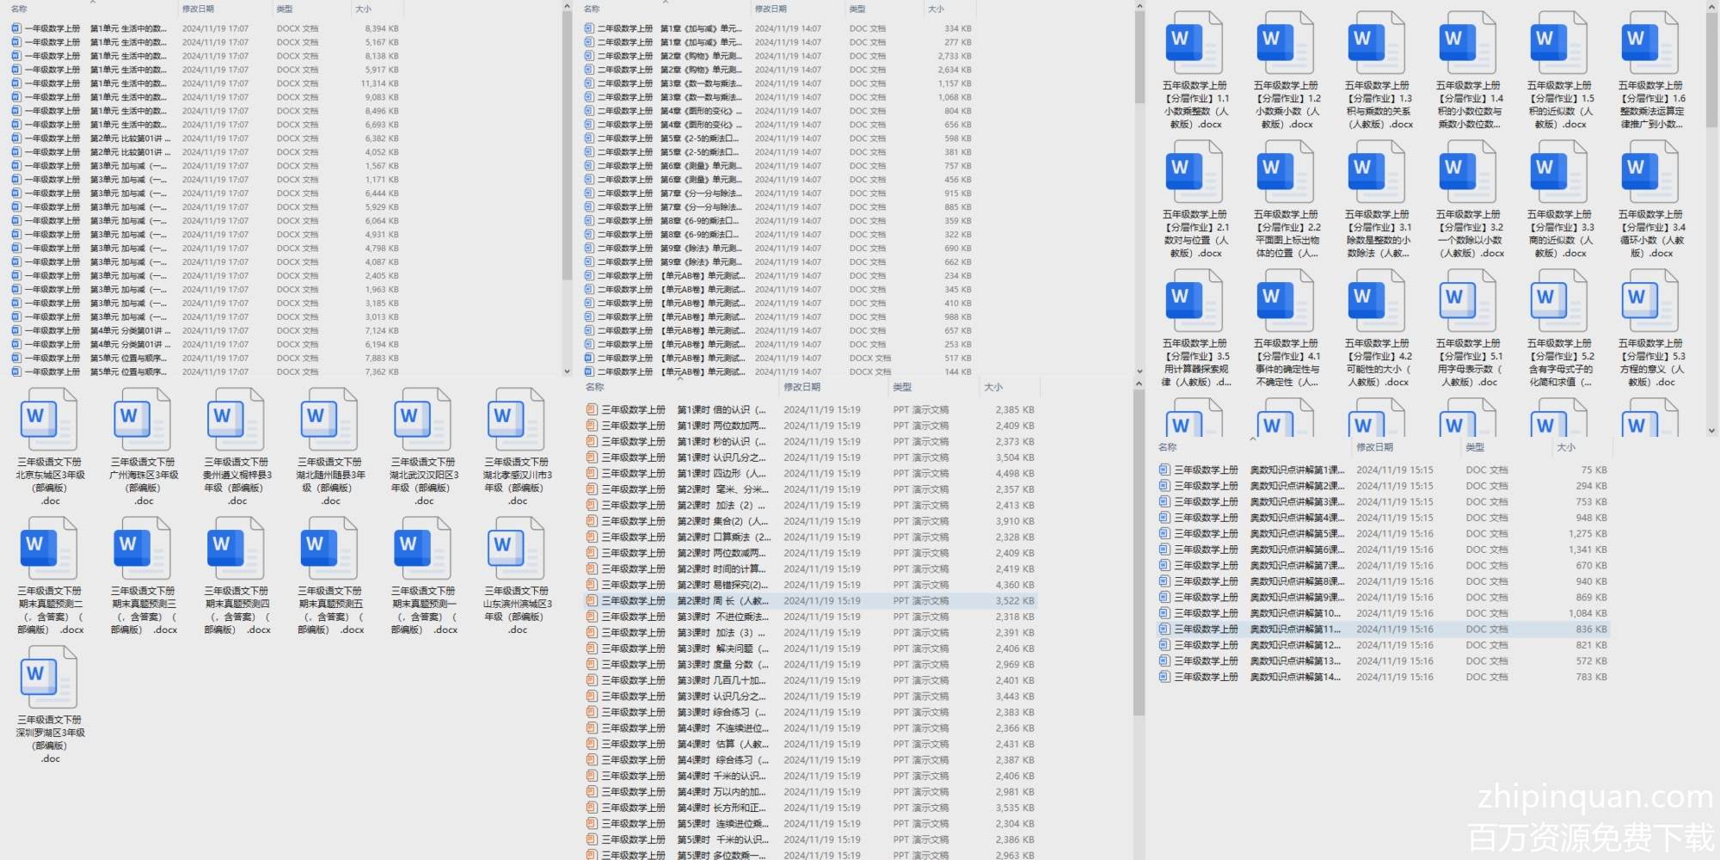Click the 山东滨州滨城区3年级 Word file icon
This screenshot has height=860, width=1720.
tap(516, 548)
